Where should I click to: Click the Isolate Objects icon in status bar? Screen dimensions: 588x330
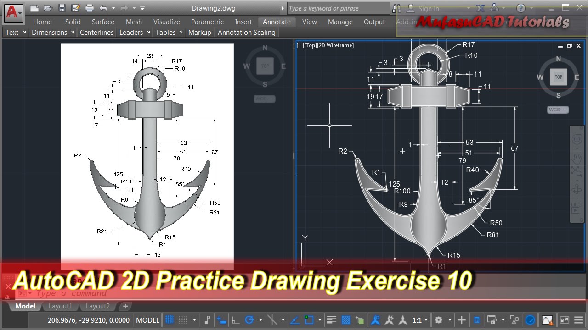(514, 319)
